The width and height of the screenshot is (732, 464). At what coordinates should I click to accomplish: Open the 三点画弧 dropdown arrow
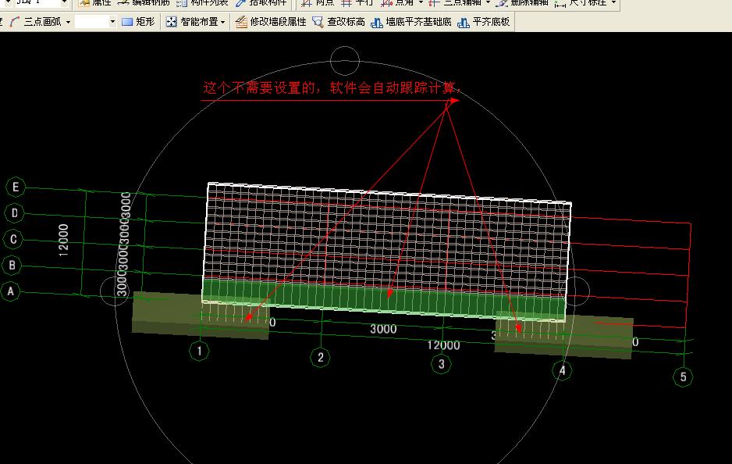68,22
